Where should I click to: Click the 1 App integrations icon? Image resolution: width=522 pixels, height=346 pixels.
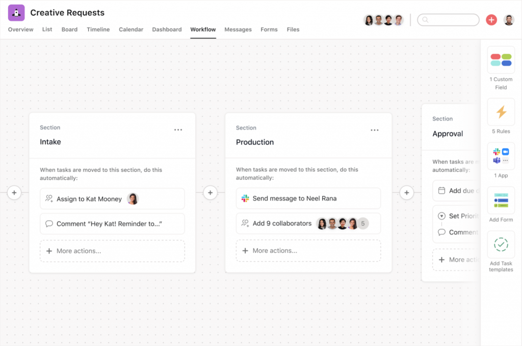(x=501, y=156)
